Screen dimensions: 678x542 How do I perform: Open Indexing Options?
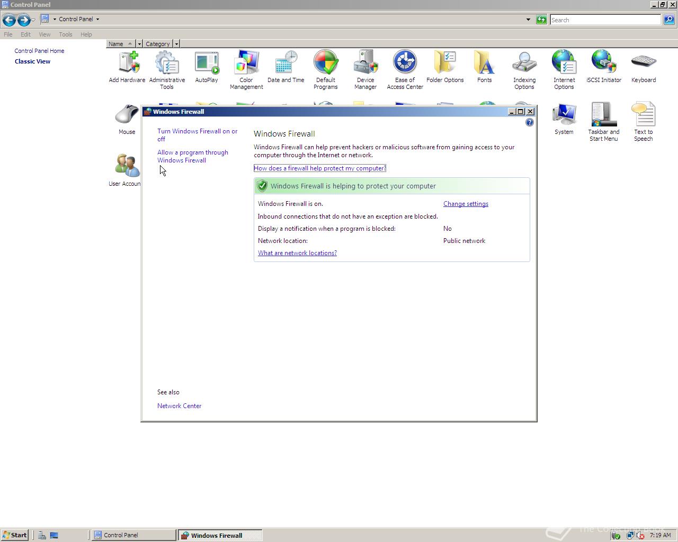[524, 70]
